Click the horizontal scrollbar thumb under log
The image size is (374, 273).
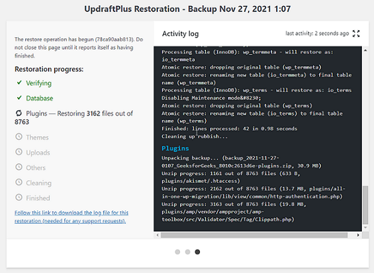click(x=254, y=235)
